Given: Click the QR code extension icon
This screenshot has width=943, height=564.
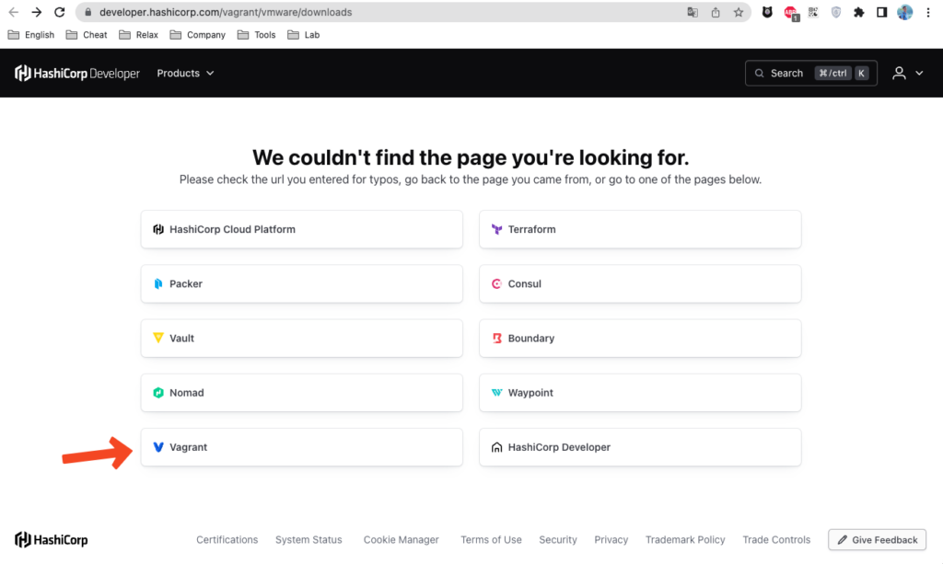Looking at the screenshot, I should [x=813, y=12].
